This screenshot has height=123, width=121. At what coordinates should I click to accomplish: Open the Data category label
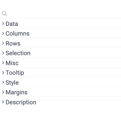click(x=12, y=24)
